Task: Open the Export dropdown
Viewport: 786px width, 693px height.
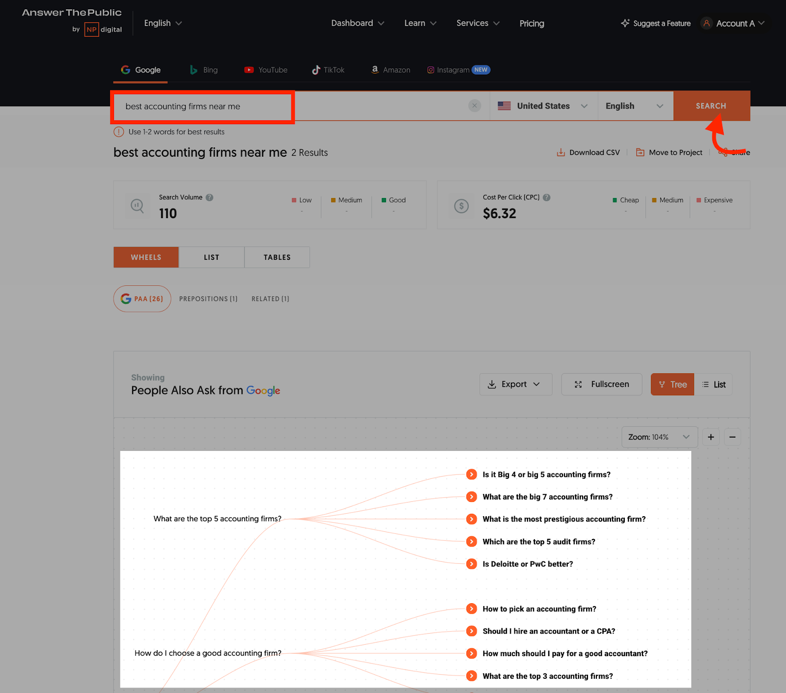Action: click(516, 384)
